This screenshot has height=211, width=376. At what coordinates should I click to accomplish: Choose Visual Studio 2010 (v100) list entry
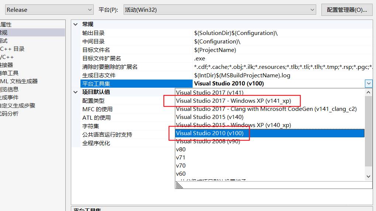(270, 133)
